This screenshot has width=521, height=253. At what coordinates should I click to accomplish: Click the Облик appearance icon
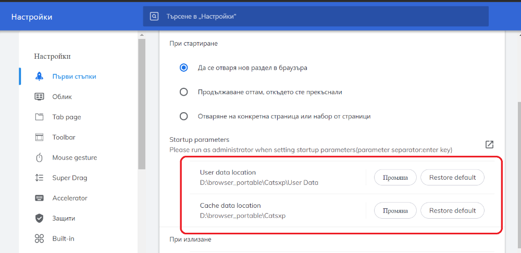[39, 97]
